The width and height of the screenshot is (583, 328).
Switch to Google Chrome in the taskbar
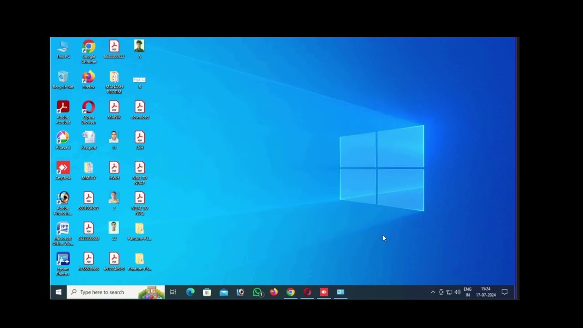(x=291, y=292)
